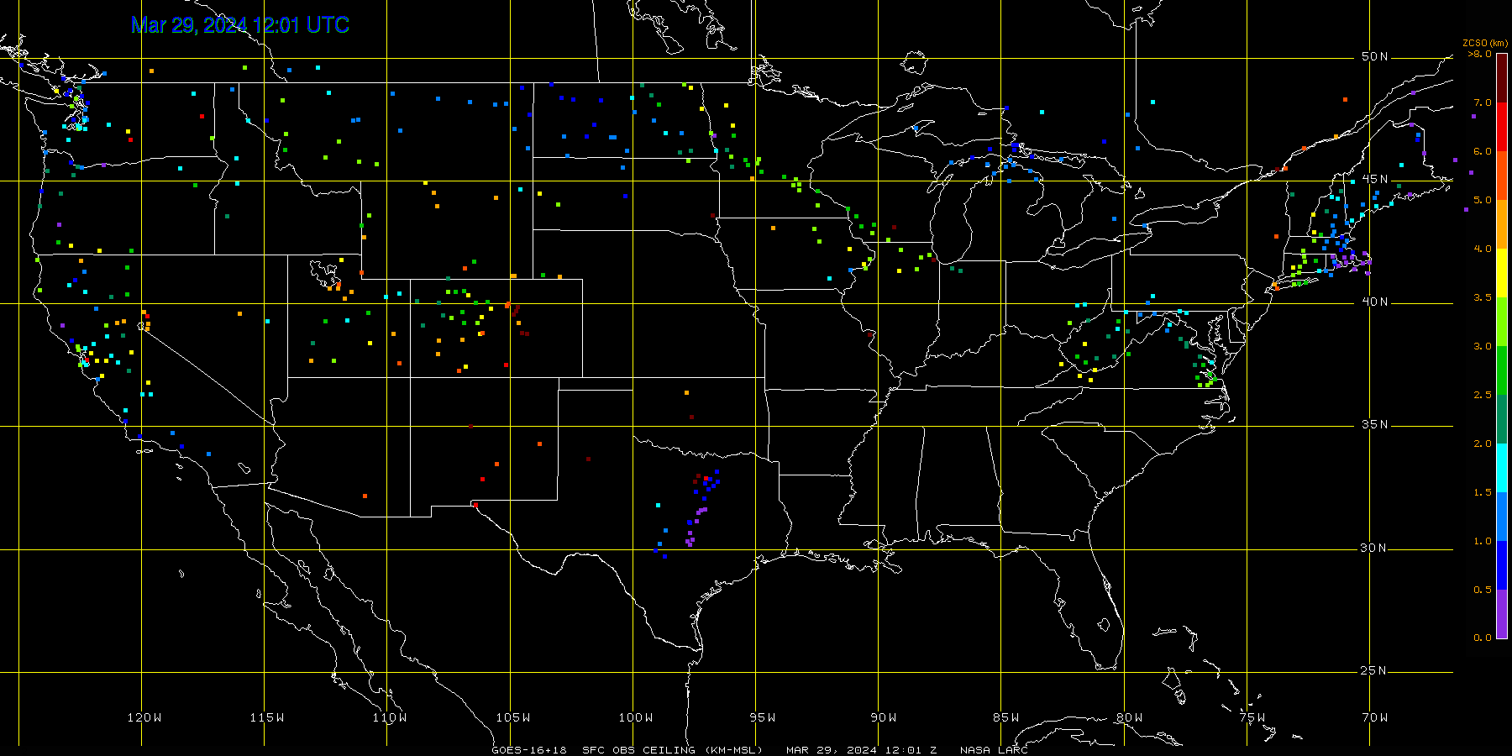Select the 2.5 legend value

coord(1483,396)
